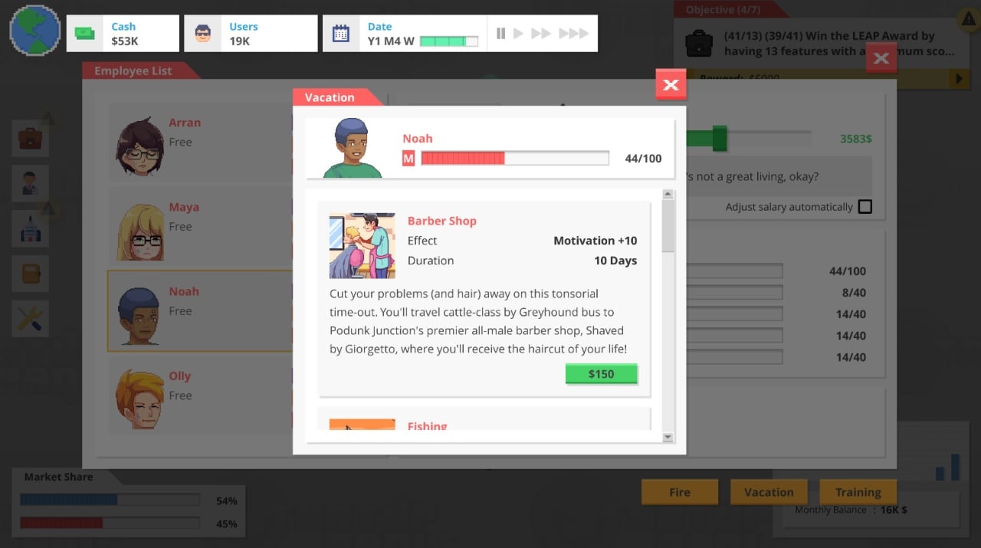
Task: Click the green salary slider handle
Action: (719, 139)
